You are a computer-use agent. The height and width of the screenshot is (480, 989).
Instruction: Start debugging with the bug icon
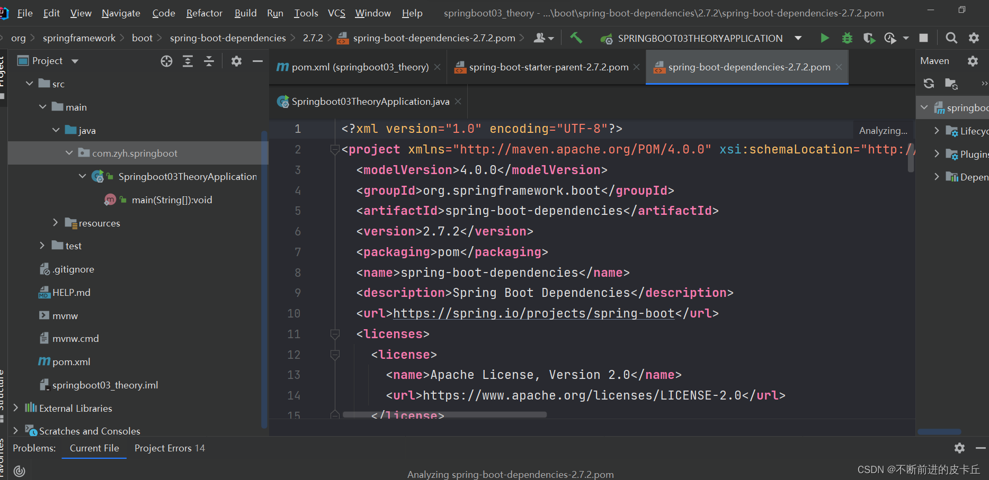847,38
